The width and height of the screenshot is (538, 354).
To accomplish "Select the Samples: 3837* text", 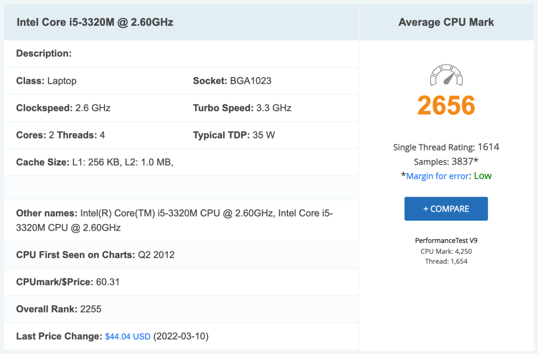I will [446, 162].
